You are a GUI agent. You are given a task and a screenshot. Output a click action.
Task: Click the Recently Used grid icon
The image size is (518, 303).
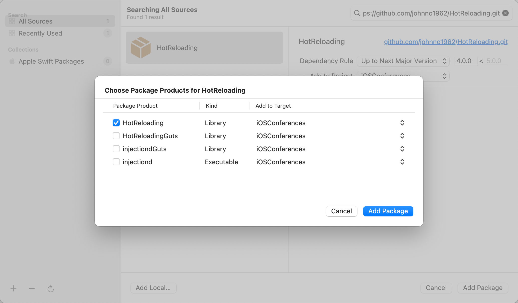[12, 33]
